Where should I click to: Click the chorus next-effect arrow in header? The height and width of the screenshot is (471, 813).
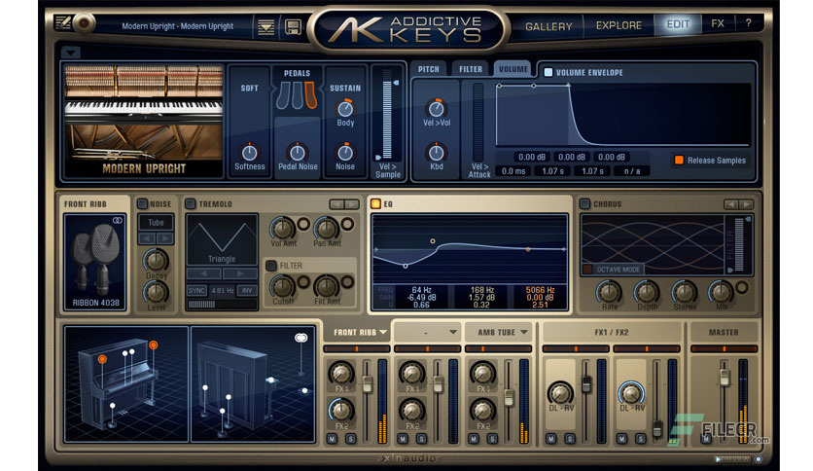click(746, 204)
